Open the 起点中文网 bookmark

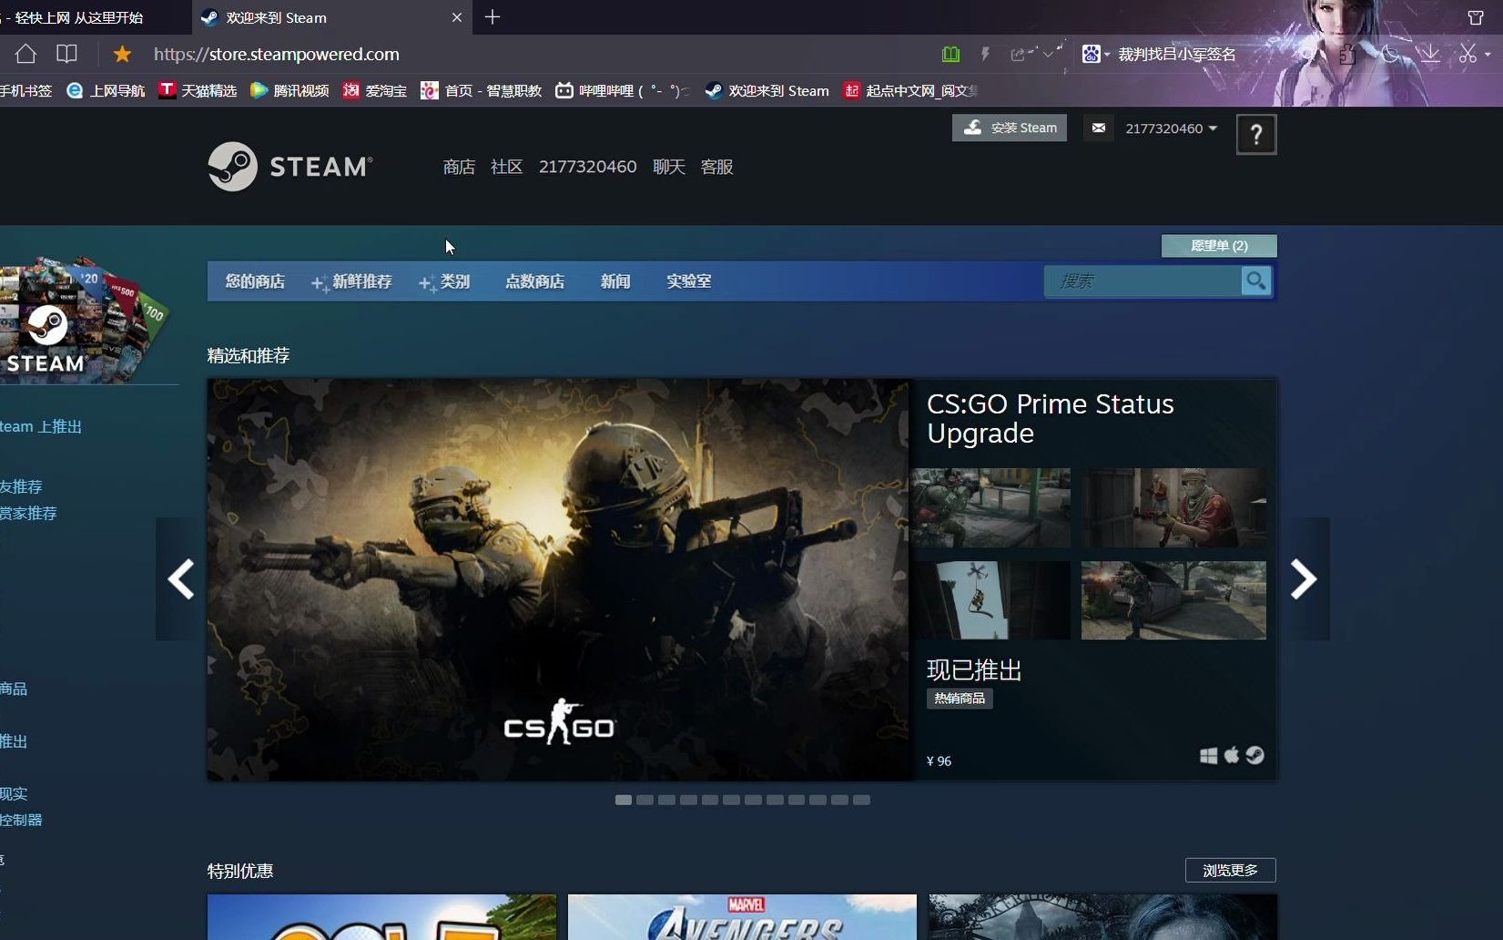click(910, 90)
